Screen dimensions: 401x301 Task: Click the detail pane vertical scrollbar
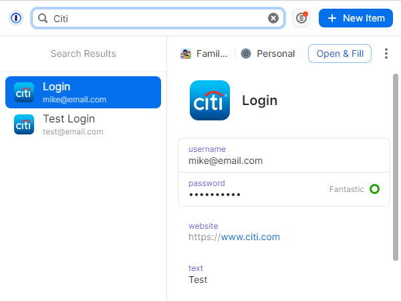(x=396, y=167)
